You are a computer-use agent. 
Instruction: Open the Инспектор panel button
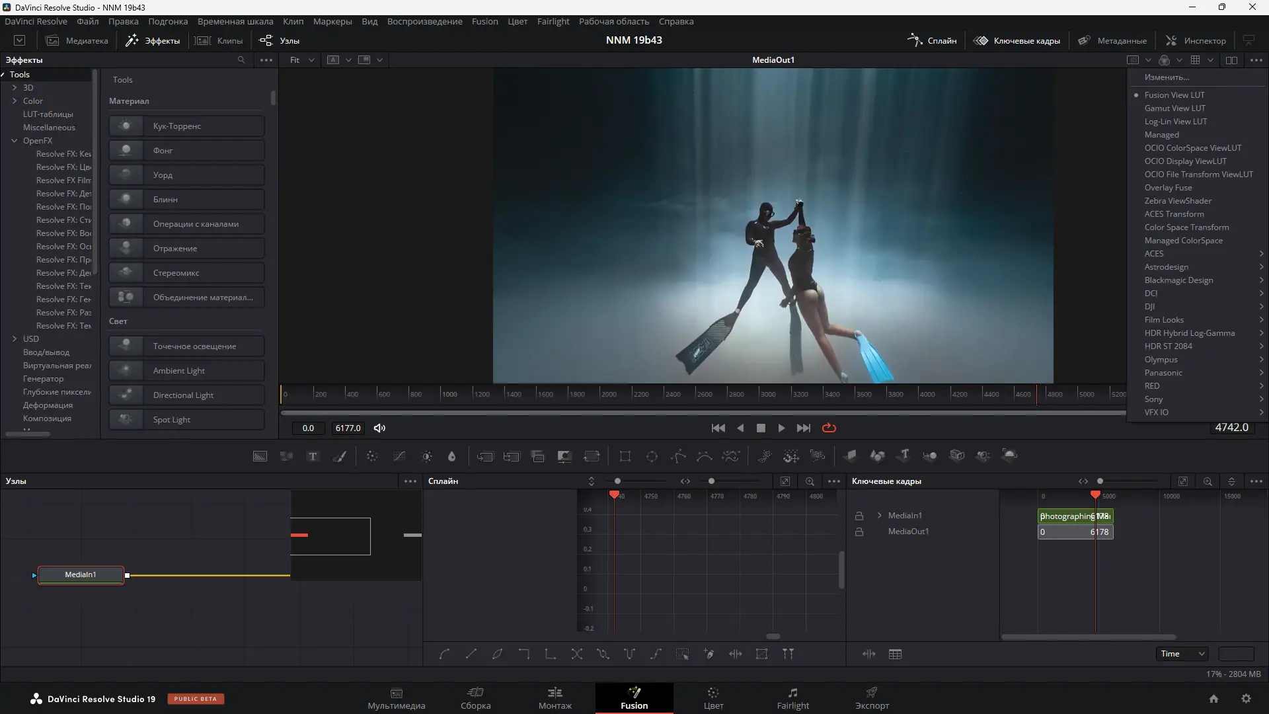[x=1196, y=40]
